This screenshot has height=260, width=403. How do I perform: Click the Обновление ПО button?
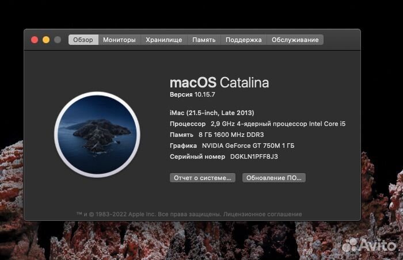tap(274, 178)
